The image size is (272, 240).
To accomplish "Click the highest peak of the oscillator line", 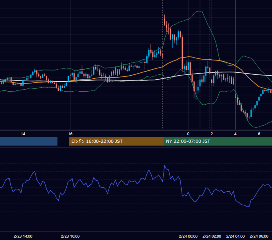I will tap(165, 166).
